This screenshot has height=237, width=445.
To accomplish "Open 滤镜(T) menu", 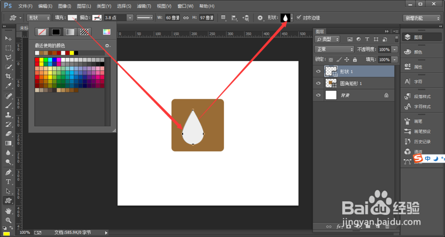I will (x=144, y=6).
